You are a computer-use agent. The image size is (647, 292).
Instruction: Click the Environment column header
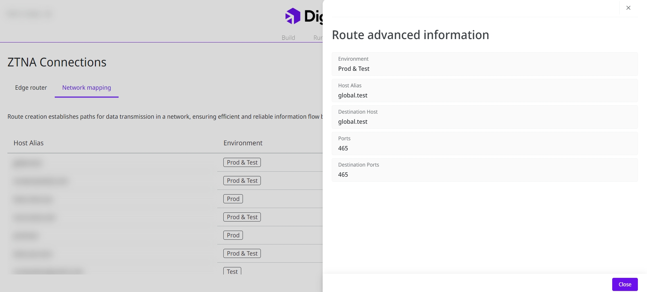tap(243, 143)
